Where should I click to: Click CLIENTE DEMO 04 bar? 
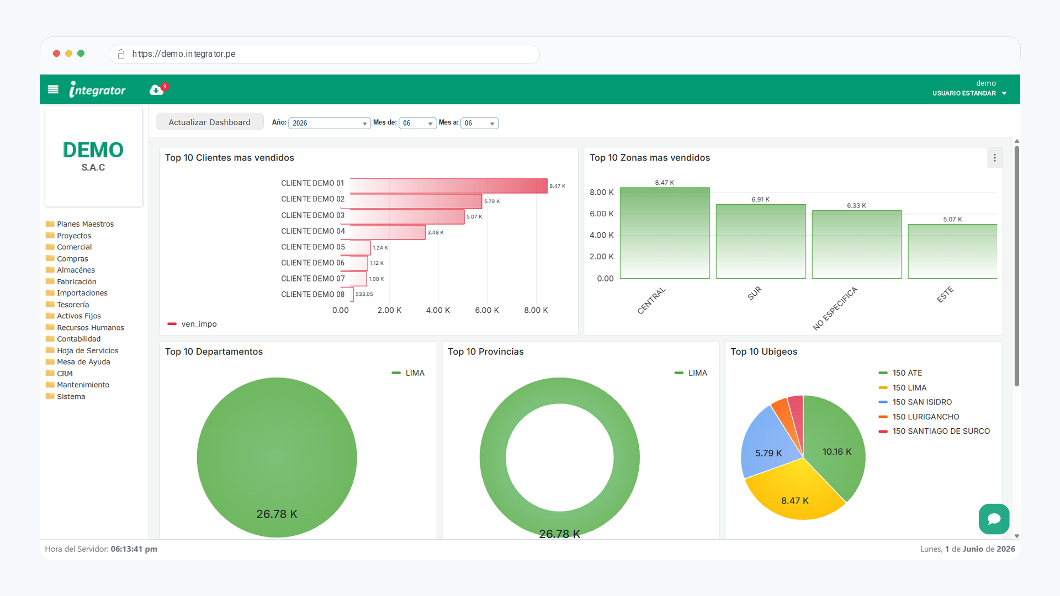(388, 232)
